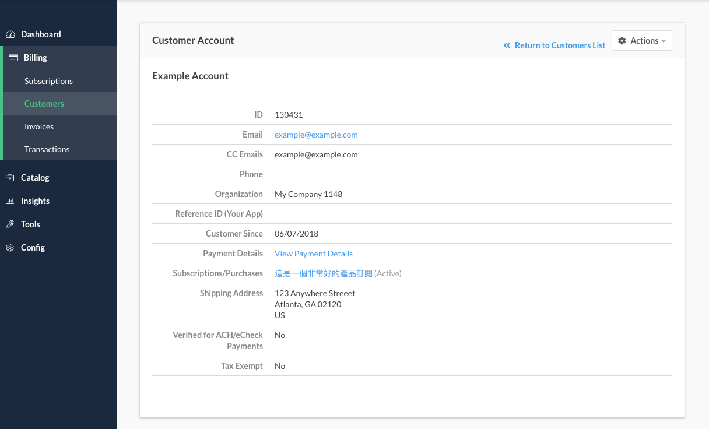Click the Catalog briefcase icon
Viewport: 709px width, 429px height.
(x=10, y=178)
